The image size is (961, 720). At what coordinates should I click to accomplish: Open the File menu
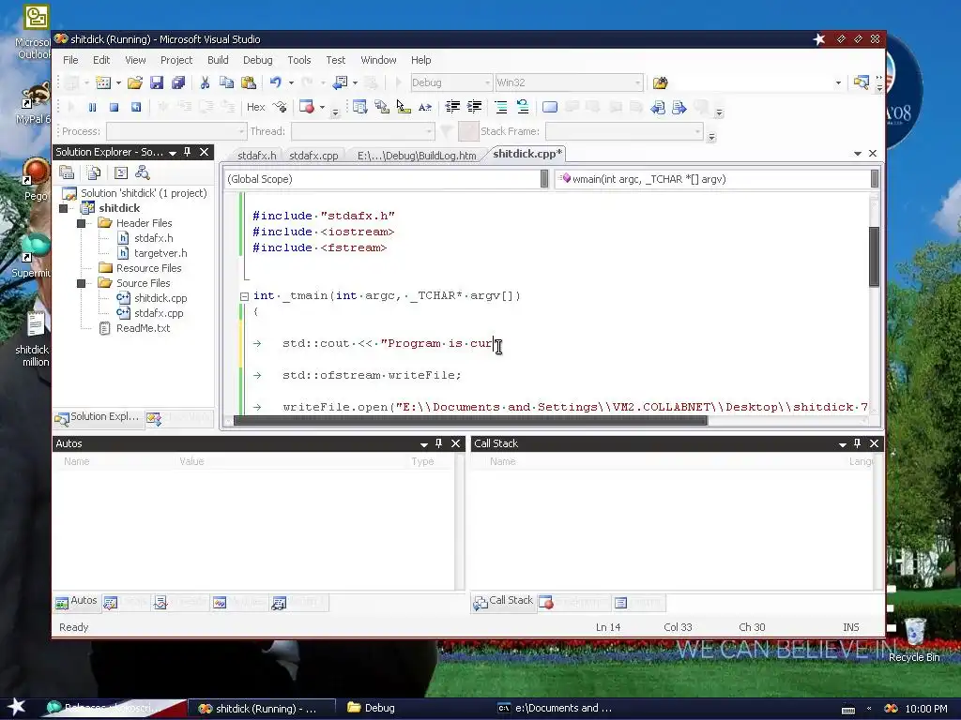70,60
